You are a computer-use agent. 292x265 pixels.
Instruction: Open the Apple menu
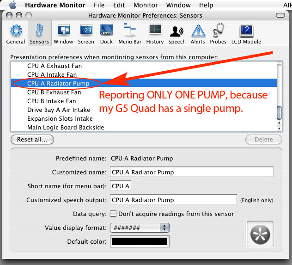pos(12,5)
